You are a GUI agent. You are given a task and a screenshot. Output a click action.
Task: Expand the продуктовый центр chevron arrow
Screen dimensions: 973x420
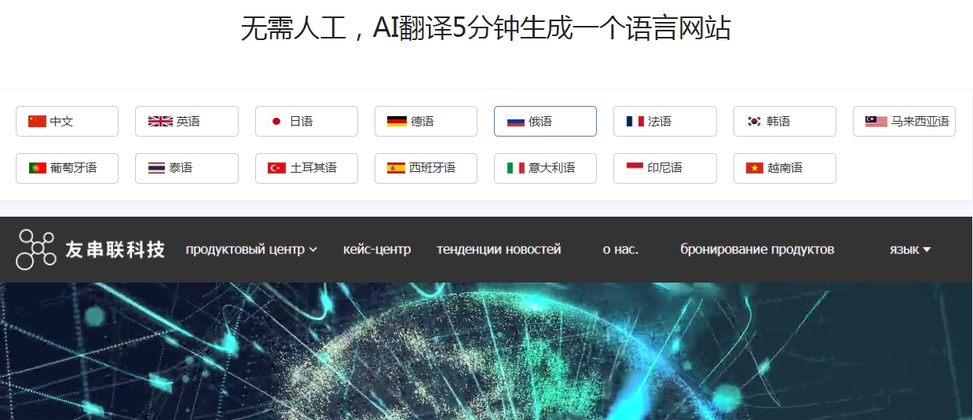point(313,250)
